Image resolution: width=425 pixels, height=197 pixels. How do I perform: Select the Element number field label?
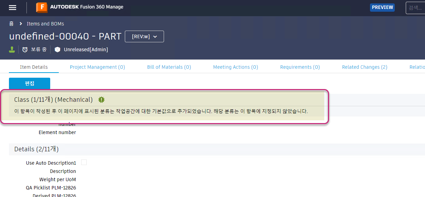click(x=57, y=132)
